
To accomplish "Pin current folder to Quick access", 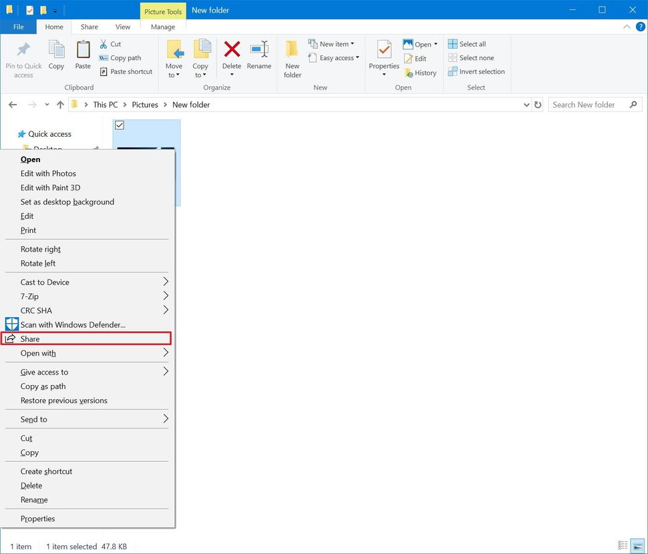I will [23, 58].
